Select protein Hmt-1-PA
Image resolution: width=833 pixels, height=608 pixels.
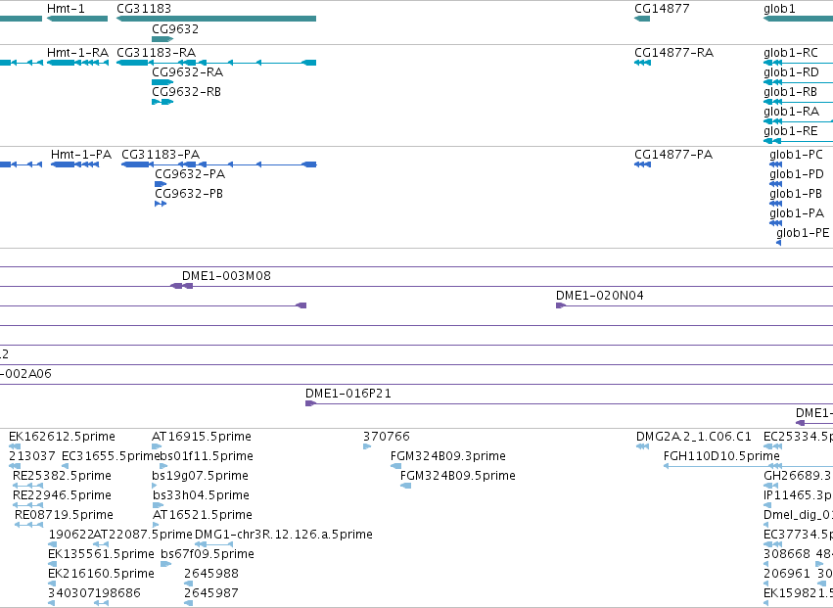(81, 155)
